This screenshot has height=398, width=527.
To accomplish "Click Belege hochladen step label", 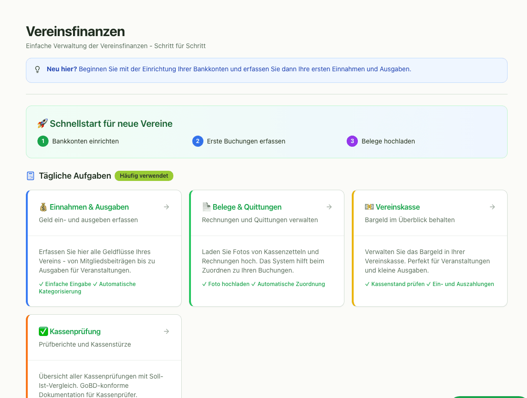I will [388, 141].
